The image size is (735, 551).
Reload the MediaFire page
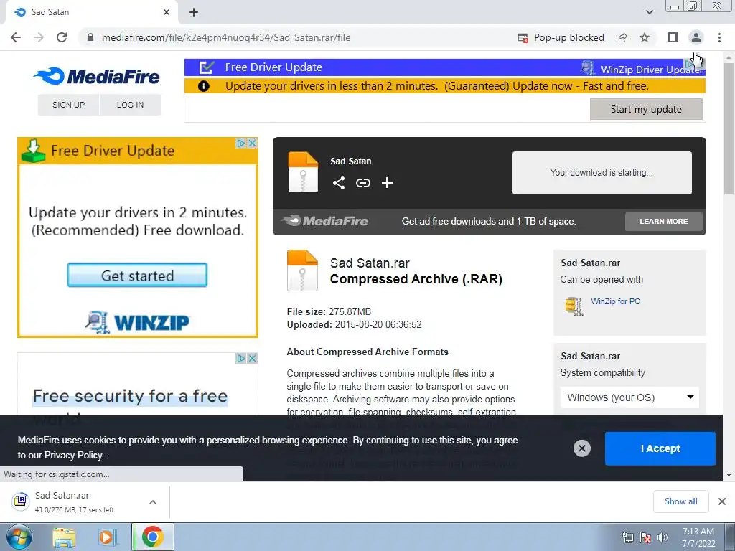[62, 37]
